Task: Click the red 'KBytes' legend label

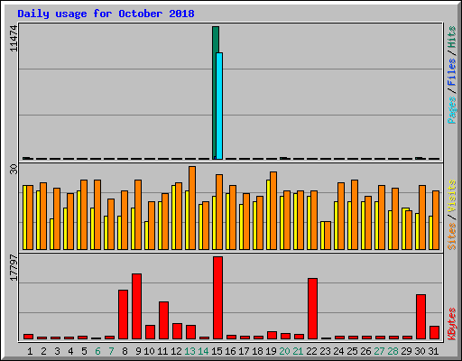Action: [451, 324]
